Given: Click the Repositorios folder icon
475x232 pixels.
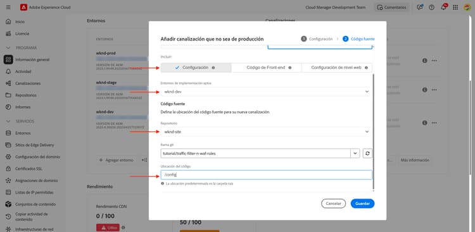Looking at the screenshot, I should click(8, 95).
